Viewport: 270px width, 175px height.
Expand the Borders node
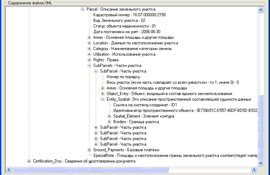(109, 122)
